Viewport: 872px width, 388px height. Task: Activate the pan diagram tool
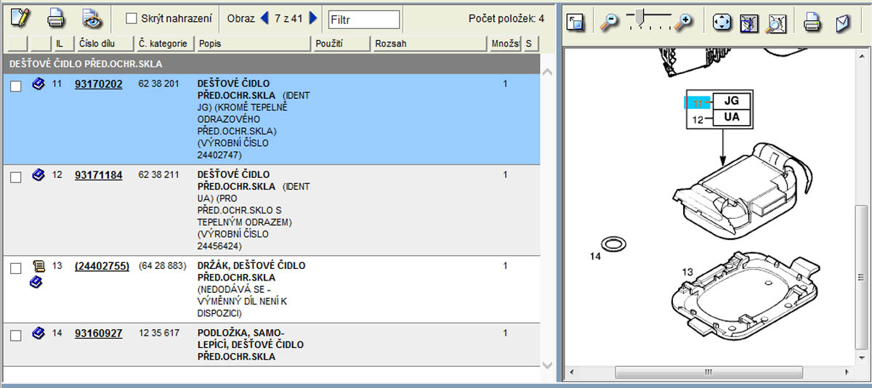721,23
